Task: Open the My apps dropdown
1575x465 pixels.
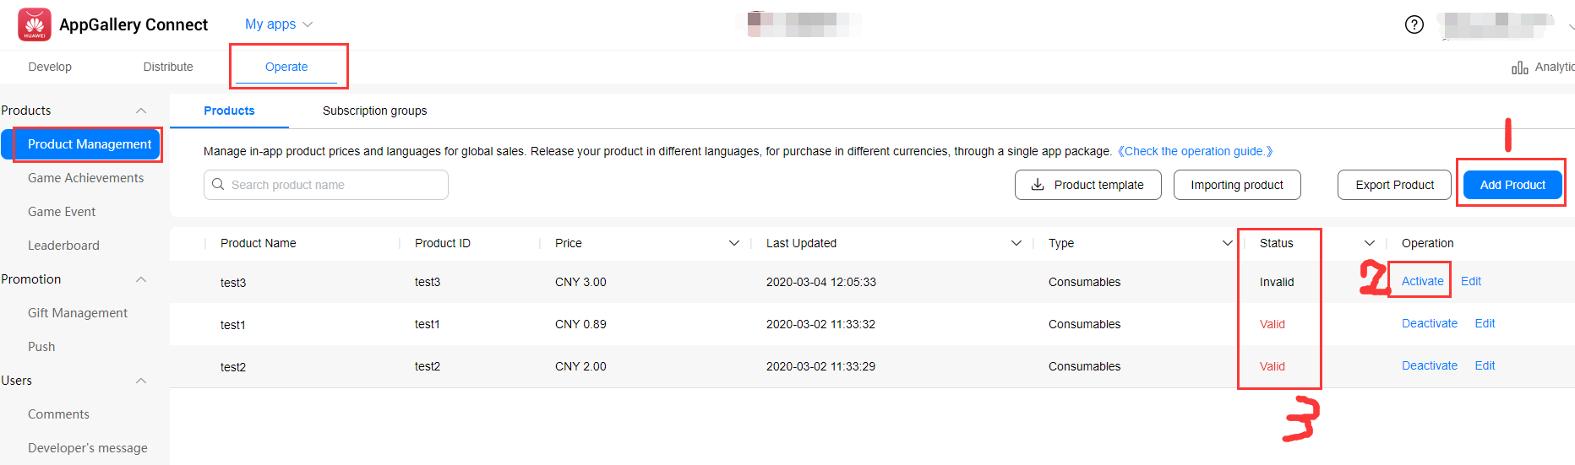Action: click(x=279, y=24)
